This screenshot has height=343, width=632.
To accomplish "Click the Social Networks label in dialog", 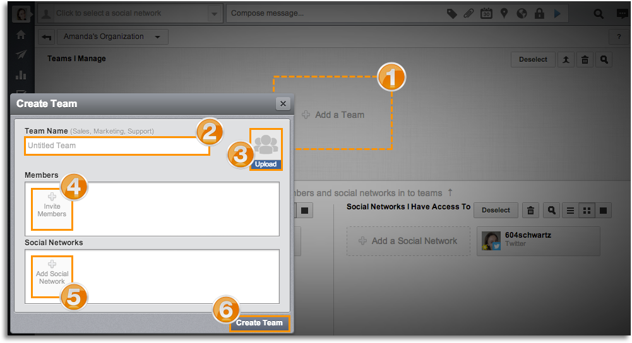I will point(54,243).
